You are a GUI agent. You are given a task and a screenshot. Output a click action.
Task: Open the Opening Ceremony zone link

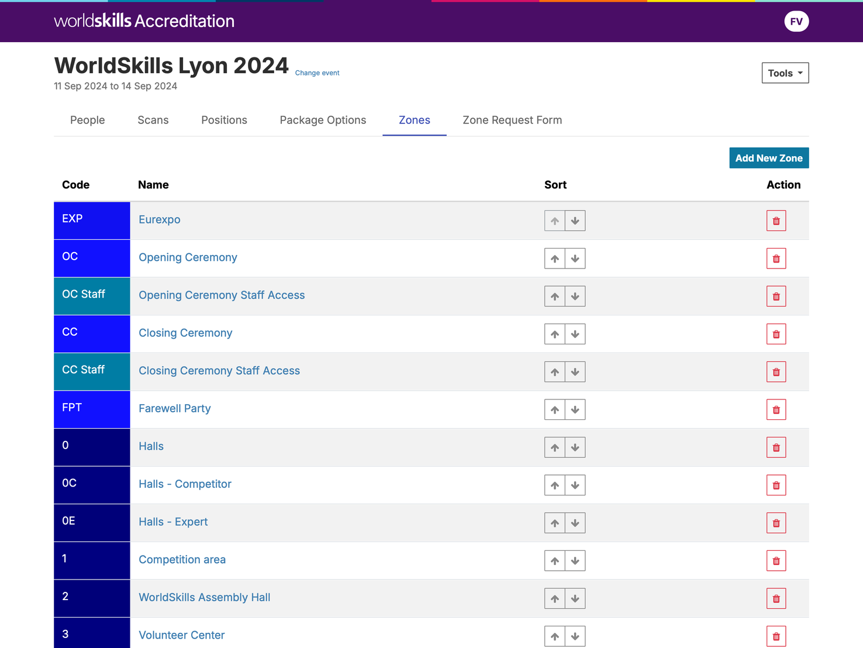point(188,257)
